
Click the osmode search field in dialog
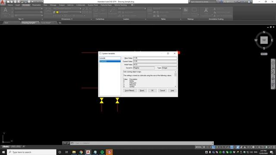pyautogui.click(x=110, y=58)
